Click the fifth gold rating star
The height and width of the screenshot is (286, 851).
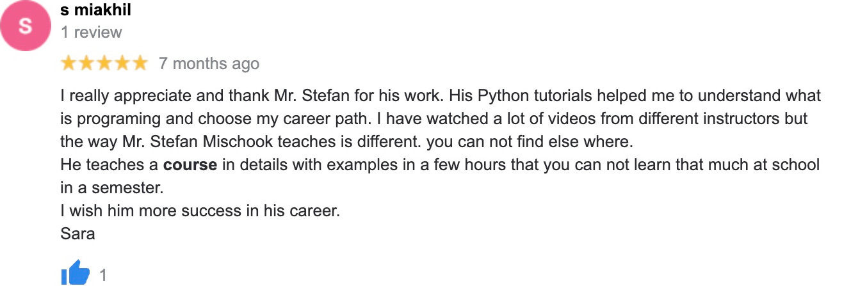coord(139,63)
